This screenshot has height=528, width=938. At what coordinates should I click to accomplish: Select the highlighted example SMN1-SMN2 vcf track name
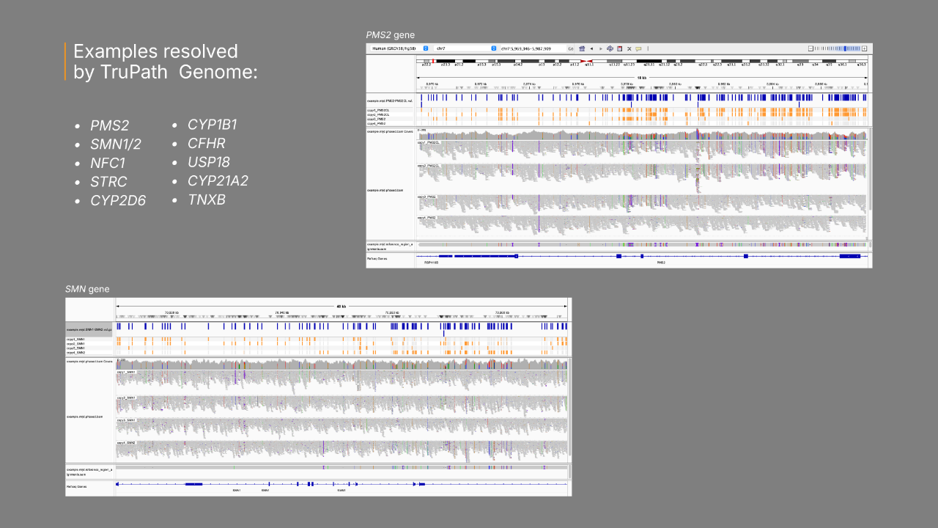89,330
